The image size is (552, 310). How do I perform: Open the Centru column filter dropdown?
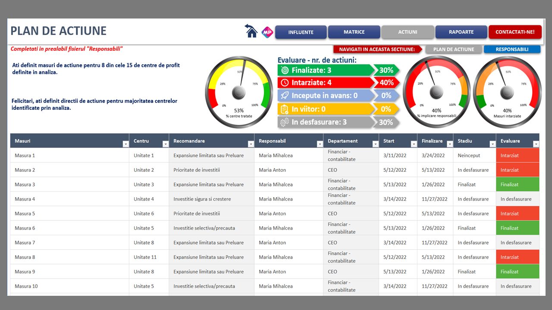coord(165,144)
